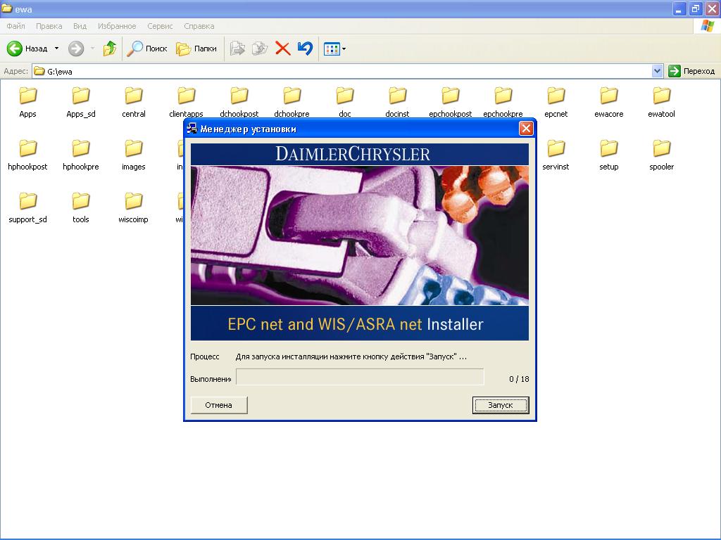Click the Переход go button
721x540 pixels.
[692, 71]
